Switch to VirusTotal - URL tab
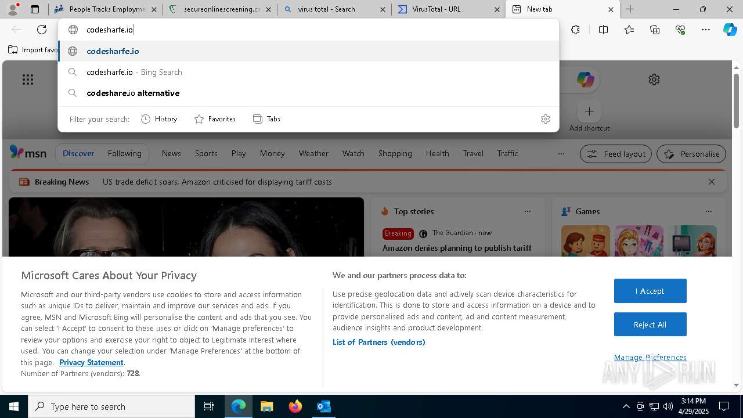 tap(448, 9)
